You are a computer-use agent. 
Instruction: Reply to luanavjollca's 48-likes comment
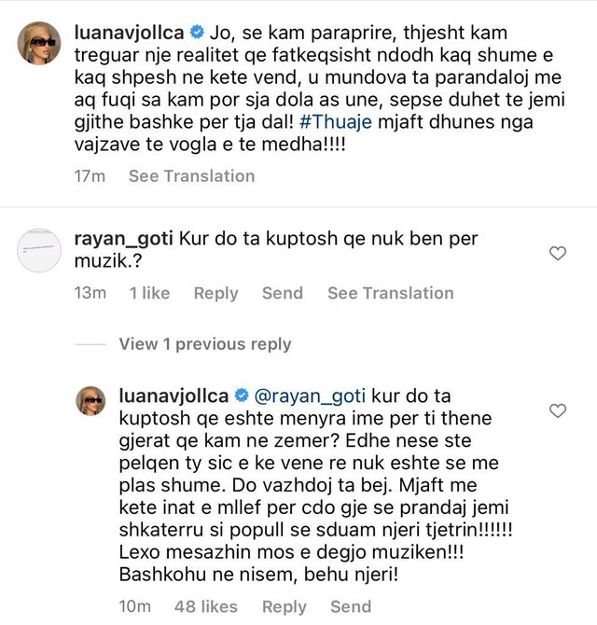284,606
